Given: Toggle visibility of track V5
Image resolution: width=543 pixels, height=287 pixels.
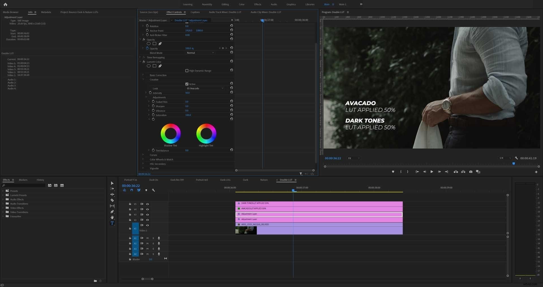Looking at the screenshot, I should point(147,204).
